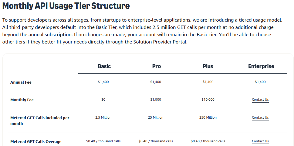The width and height of the screenshot is (294, 146).
Task: Click the 2.5 Million cell under Basic
Action: coord(103,118)
